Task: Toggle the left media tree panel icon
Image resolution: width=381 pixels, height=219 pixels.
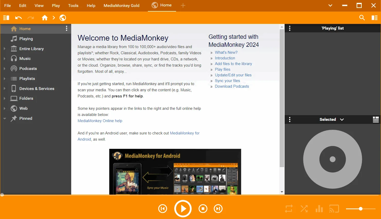Action: (x=6, y=18)
